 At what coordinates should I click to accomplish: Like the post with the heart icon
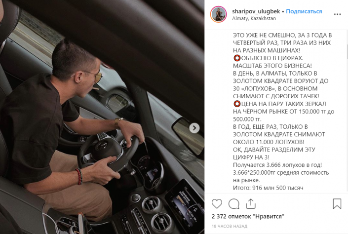click(x=217, y=204)
